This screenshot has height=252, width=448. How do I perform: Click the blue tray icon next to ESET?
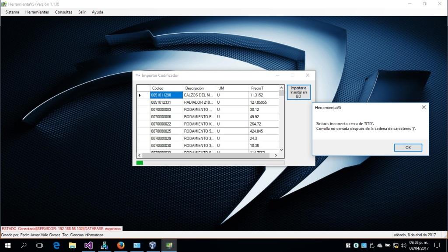364,245
